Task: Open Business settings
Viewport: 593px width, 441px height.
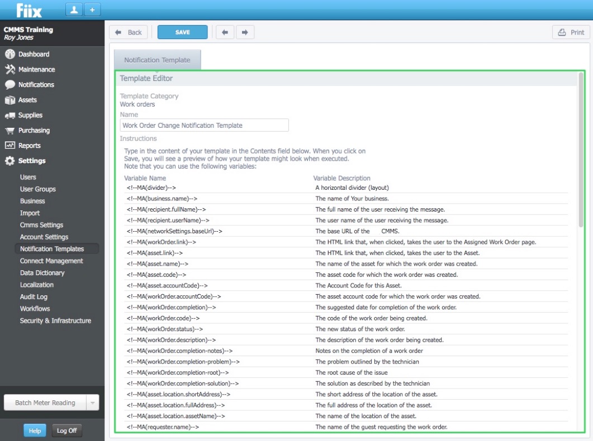Action: 32,201
